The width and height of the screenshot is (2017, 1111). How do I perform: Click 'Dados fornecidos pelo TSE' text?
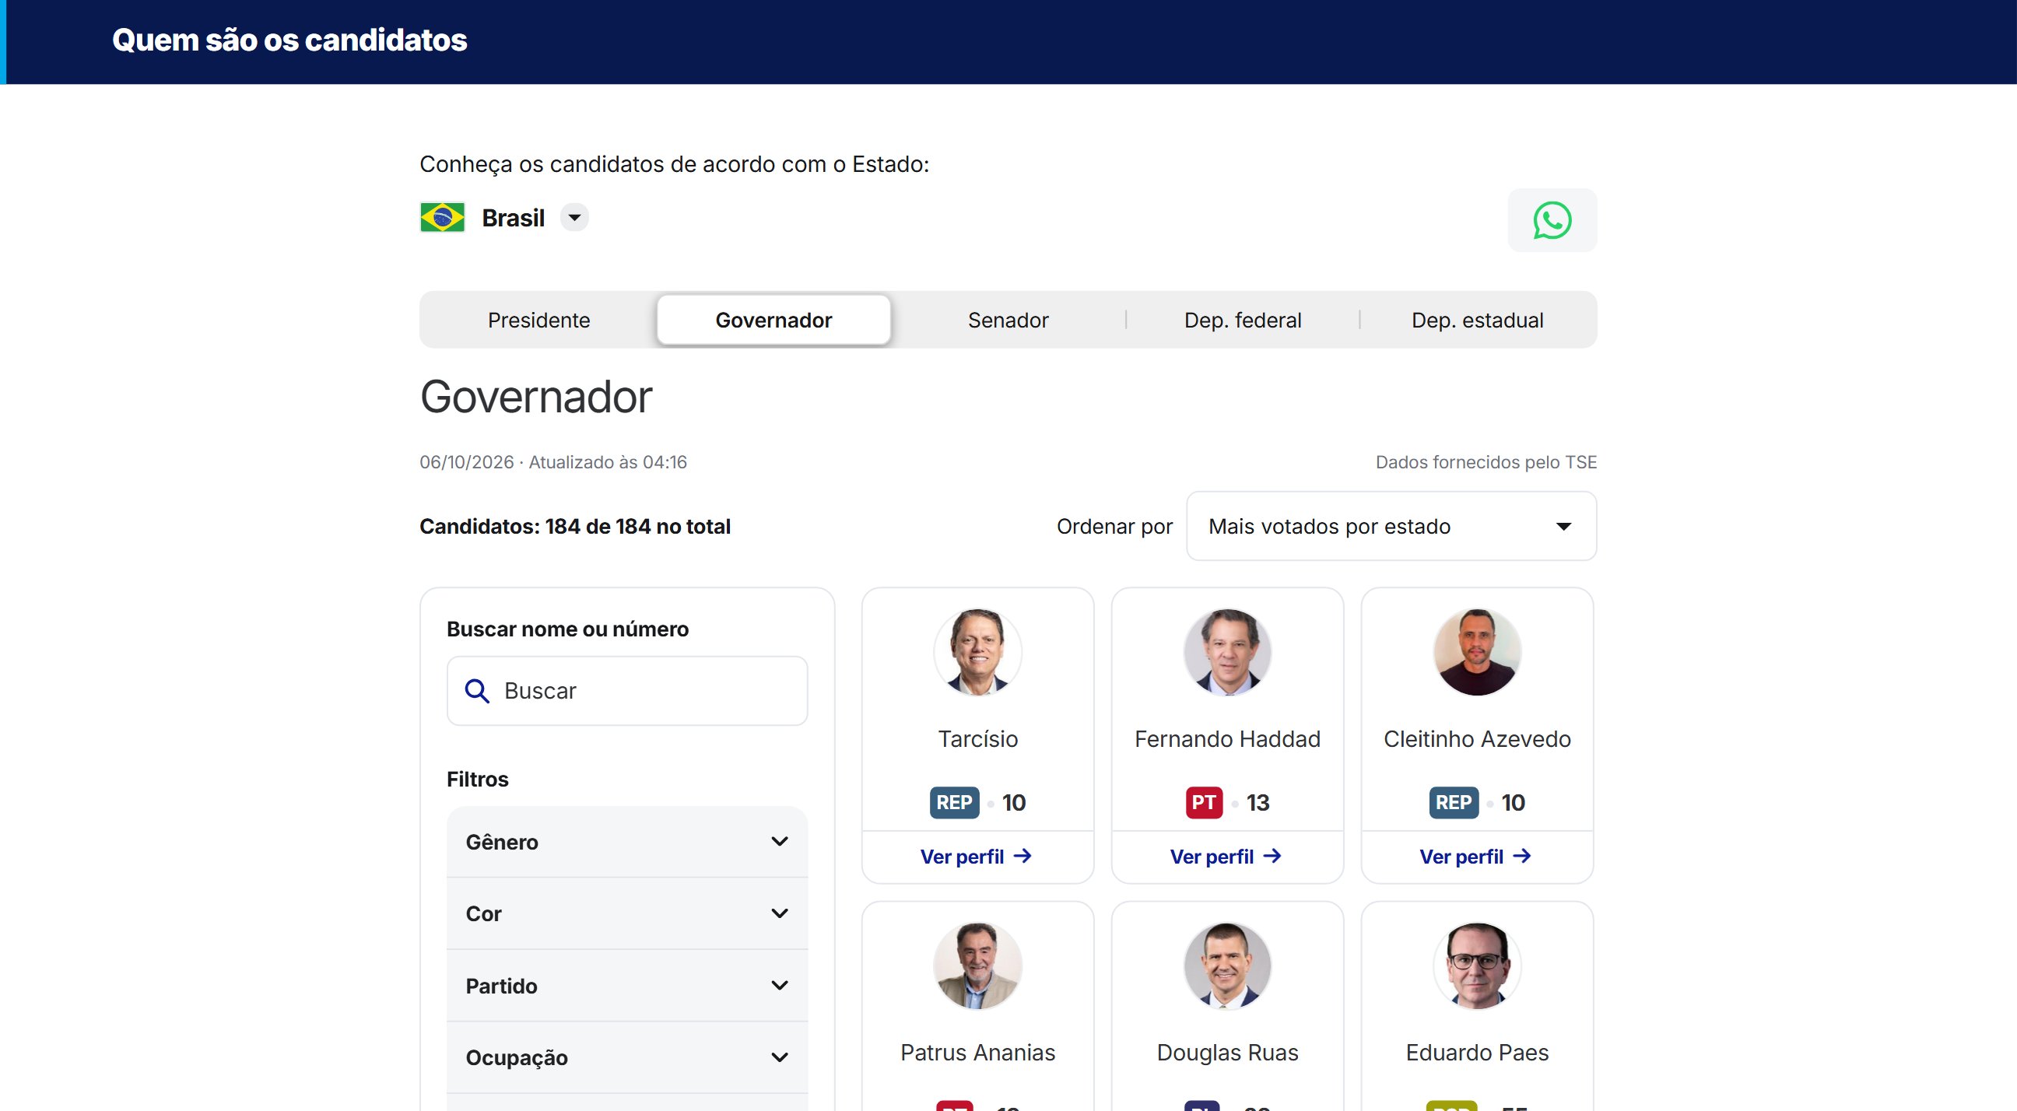click(1486, 462)
